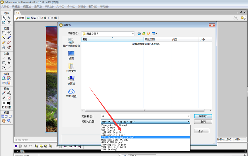
Task: Choose WBMP (*.wbmp) file type
Action: [x=109, y=149]
